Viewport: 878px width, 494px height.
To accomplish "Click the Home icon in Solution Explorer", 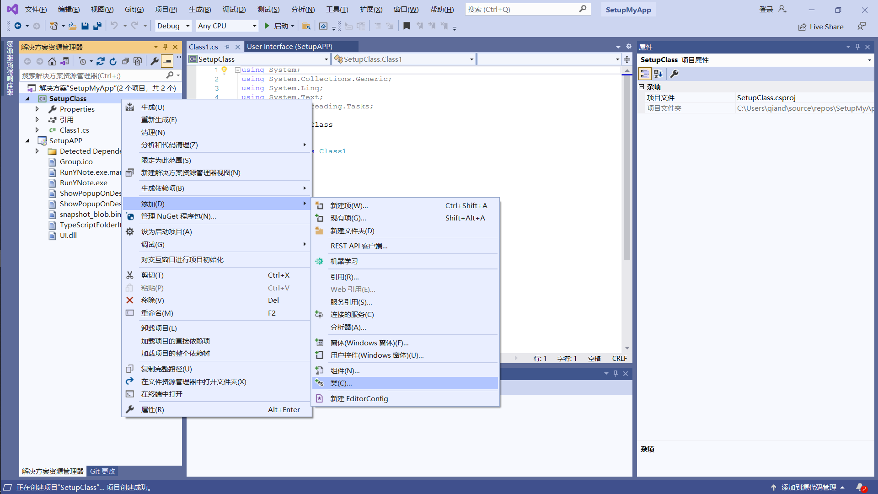I will pyautogui.click(x=52, y=61).
